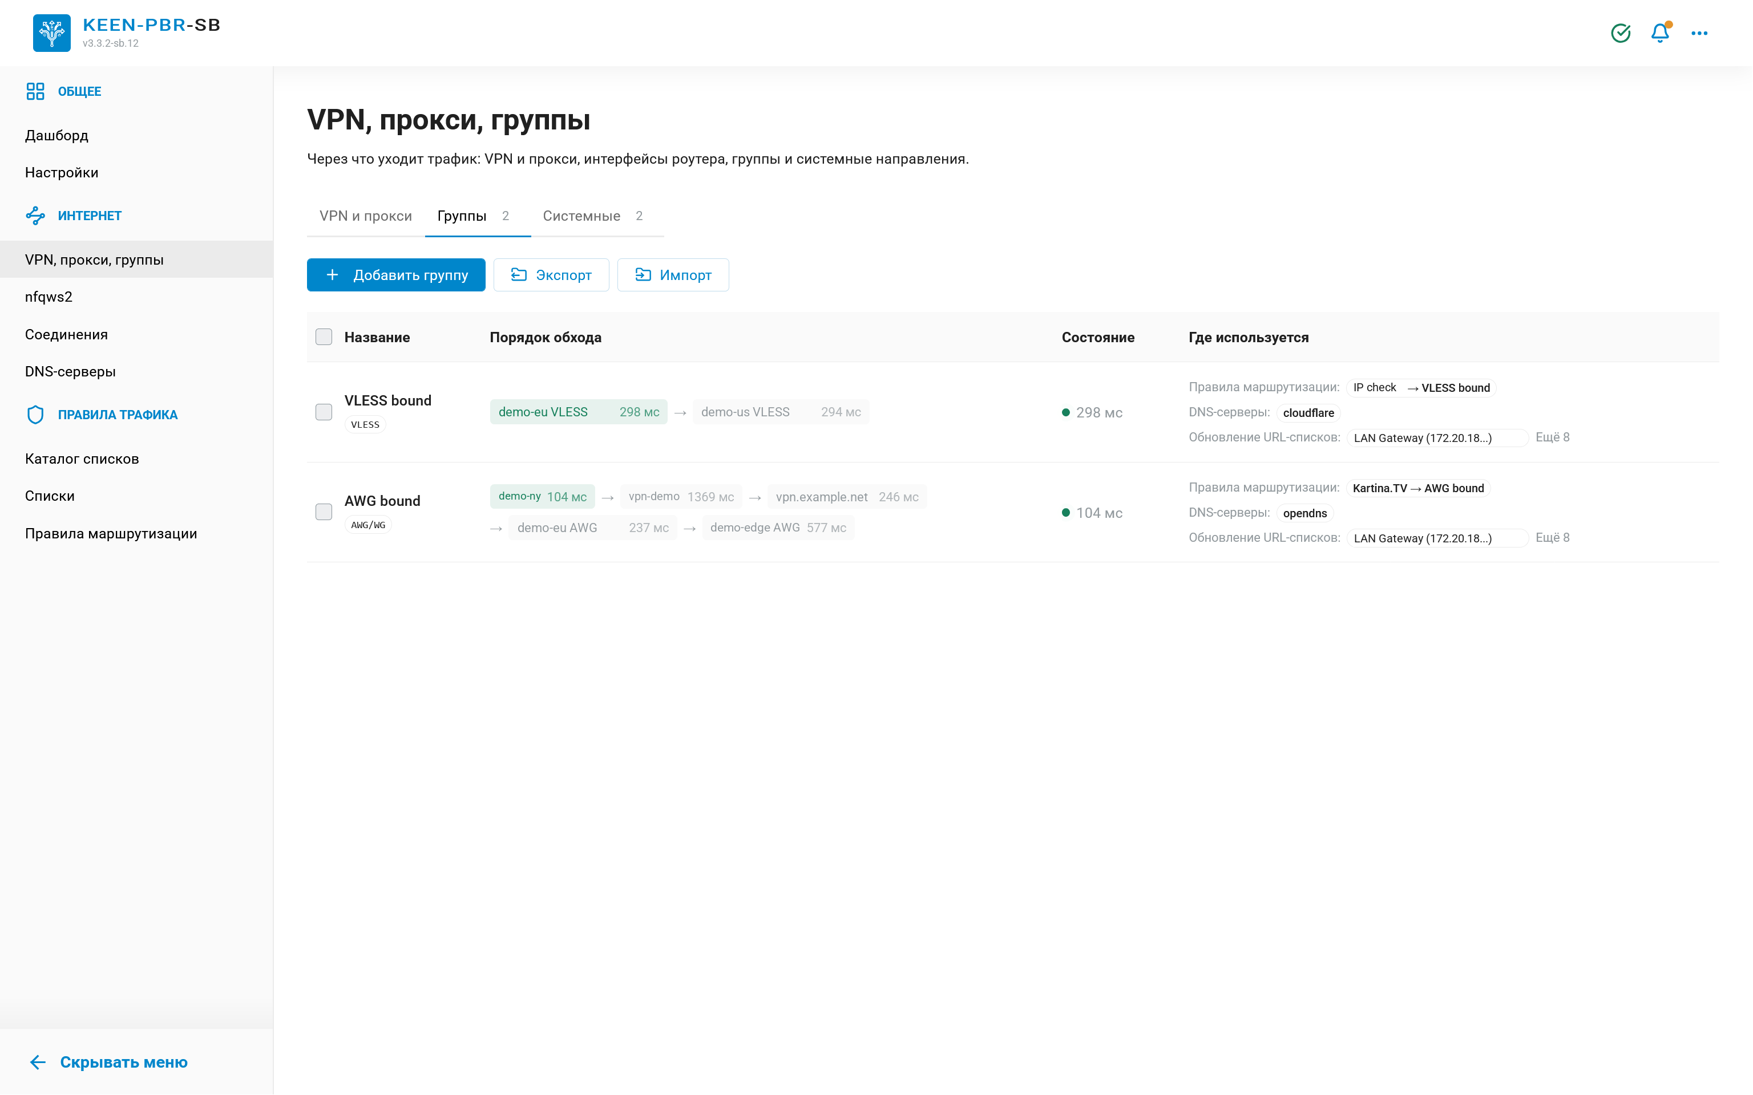The width and height of the screenshot is (1753, 1095).
Task: Click the vpn.example.net 246 мс chip
Action: coord(847,497)
